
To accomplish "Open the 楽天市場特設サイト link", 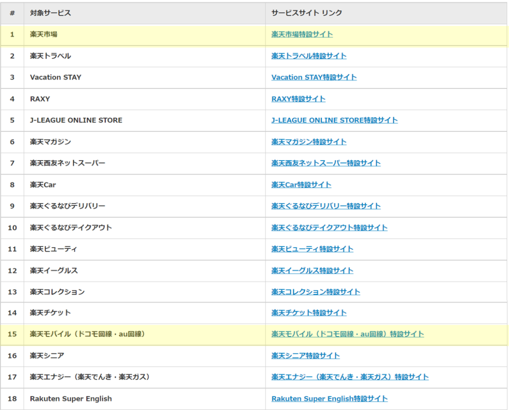I will coord(302,34).
